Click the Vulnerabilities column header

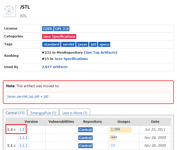pos(61,121)
